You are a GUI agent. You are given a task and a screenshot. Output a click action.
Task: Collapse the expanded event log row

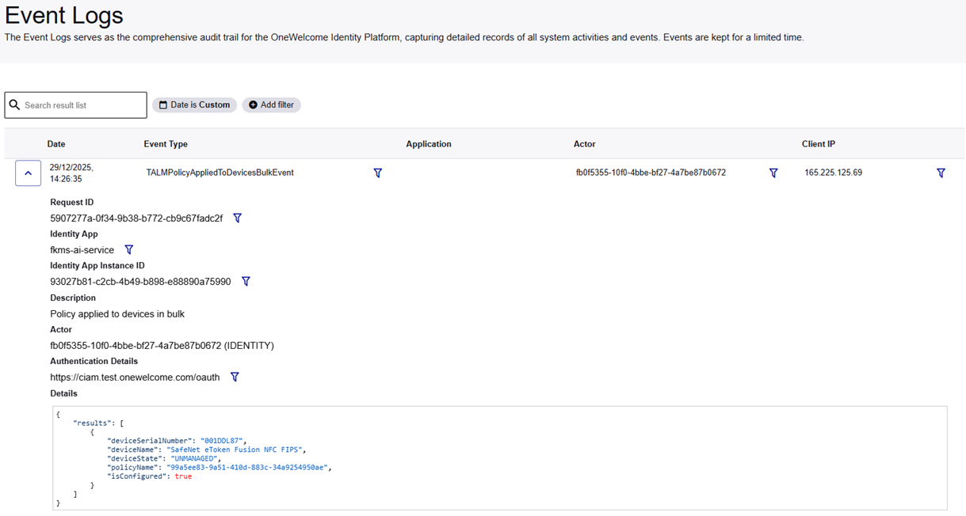coord(28,173)
